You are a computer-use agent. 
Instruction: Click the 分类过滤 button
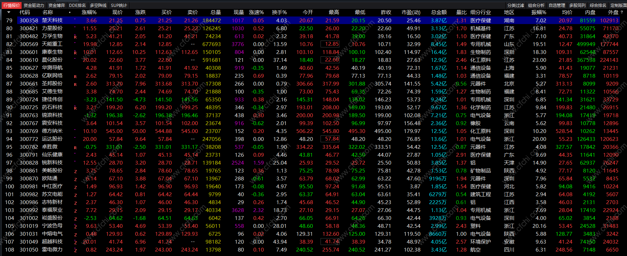[516, 5]
